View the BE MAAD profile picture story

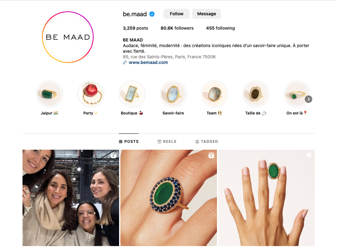[68, 37]
